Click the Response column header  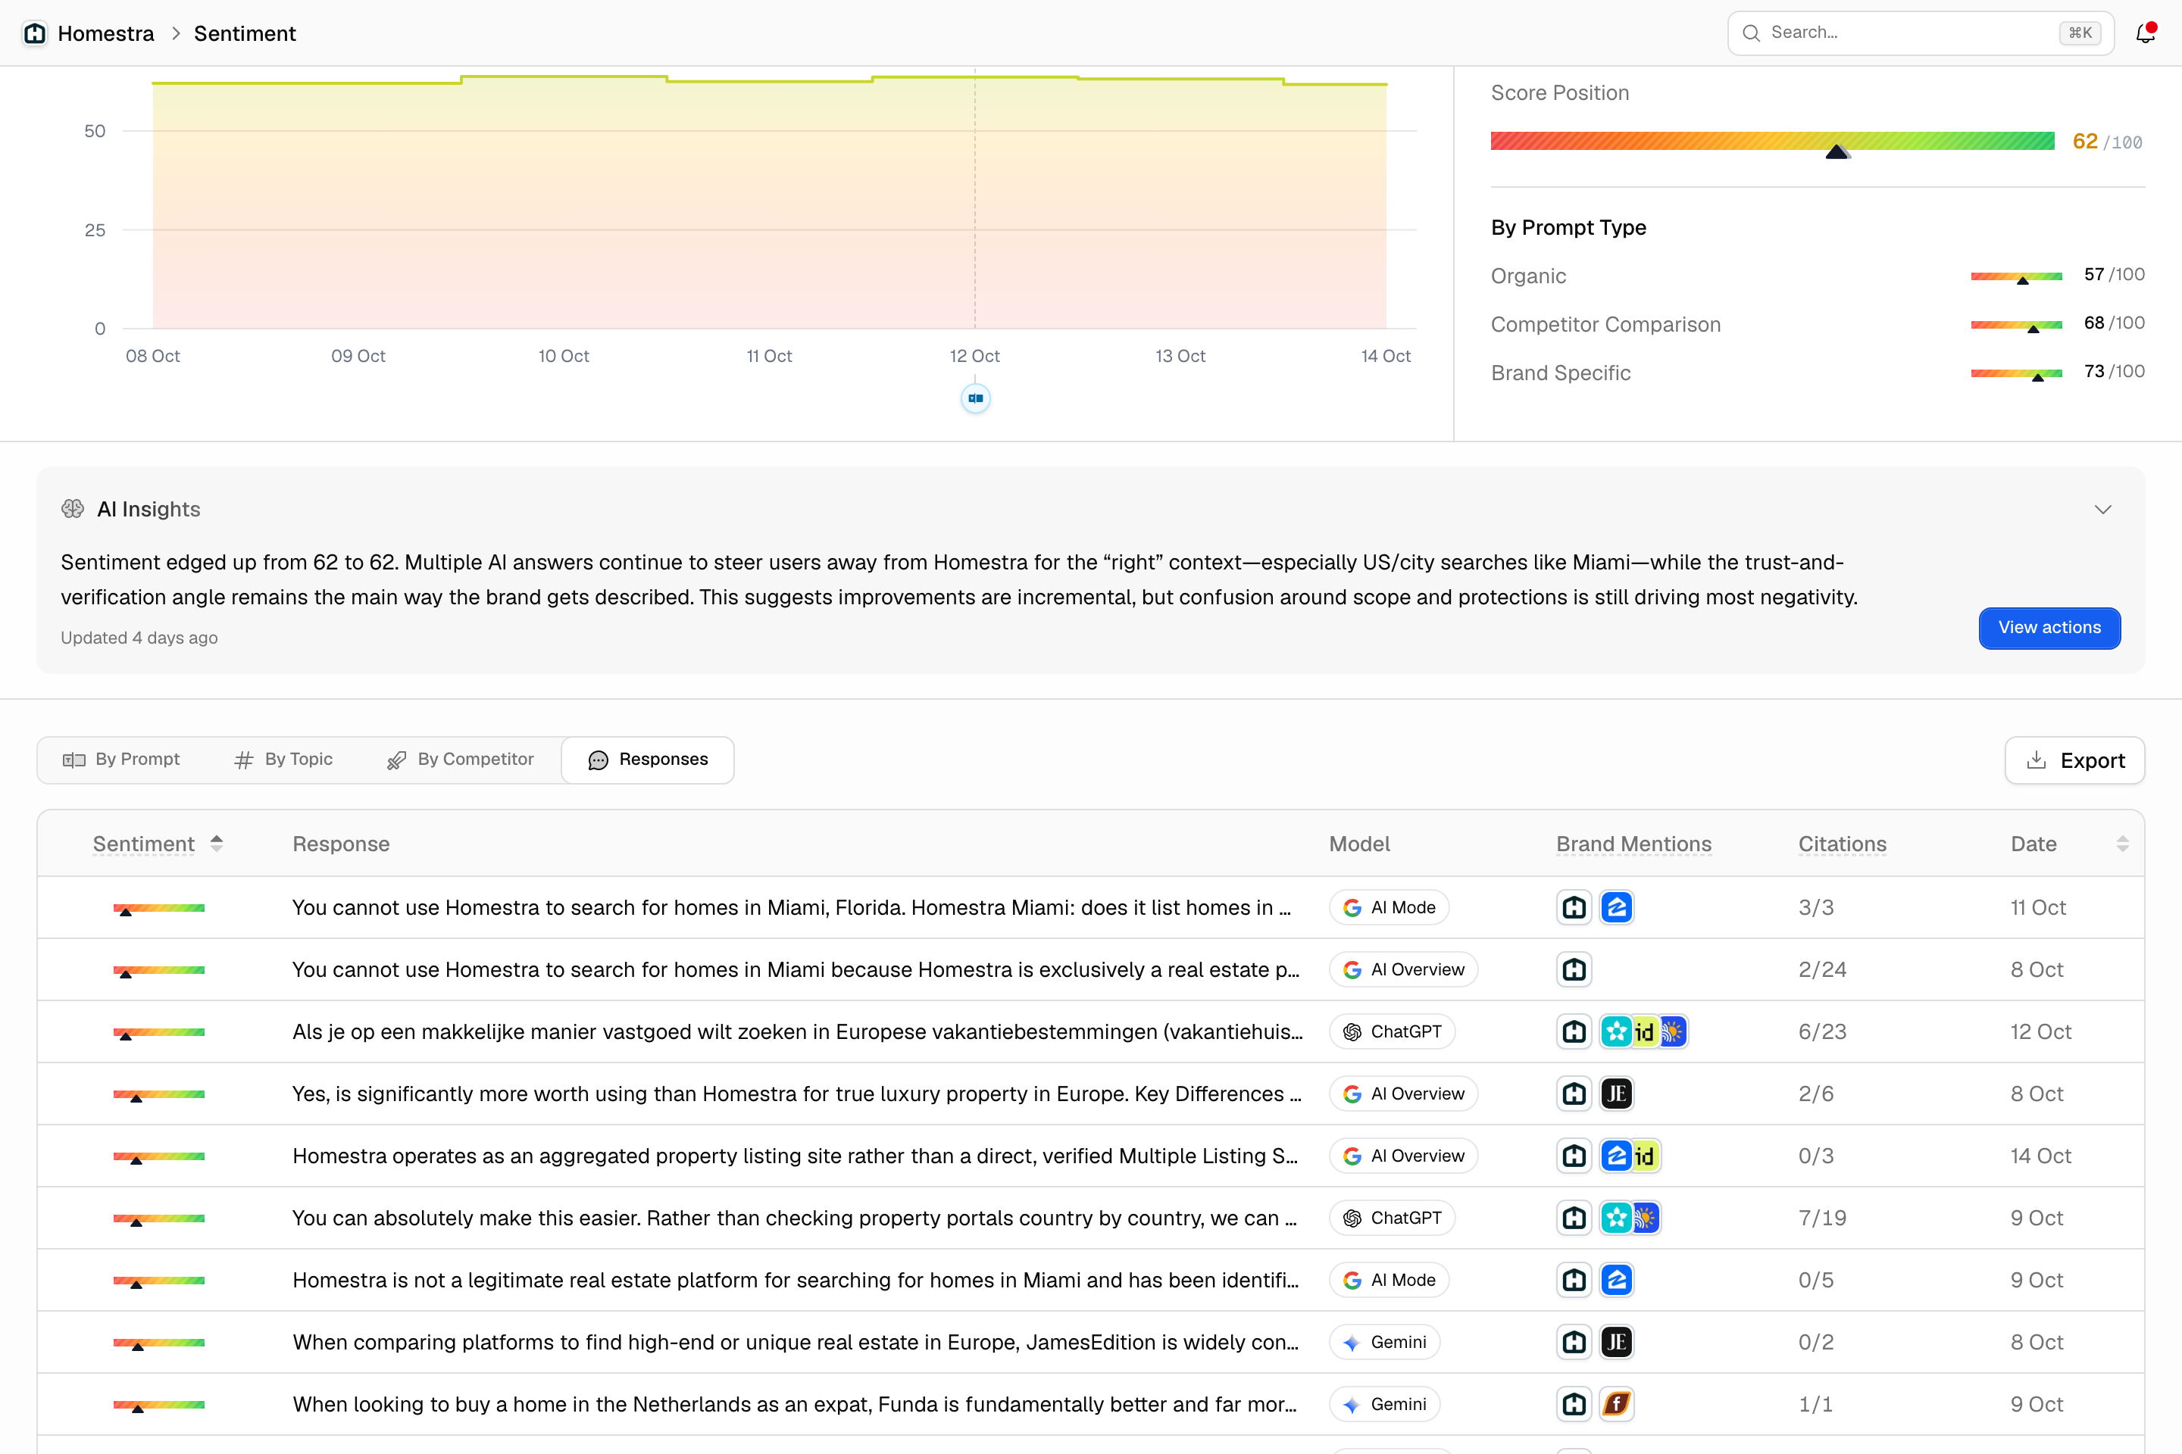[340, 844]
